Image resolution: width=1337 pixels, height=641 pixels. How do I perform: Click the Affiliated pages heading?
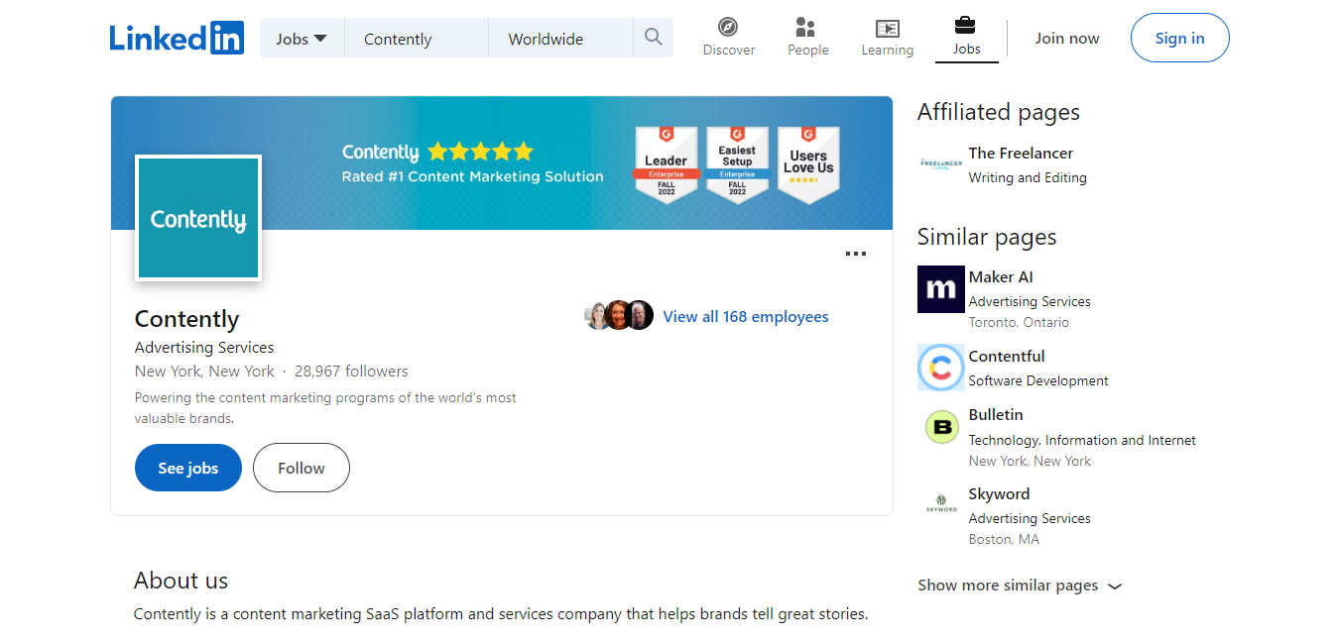[x=999, y=113]
